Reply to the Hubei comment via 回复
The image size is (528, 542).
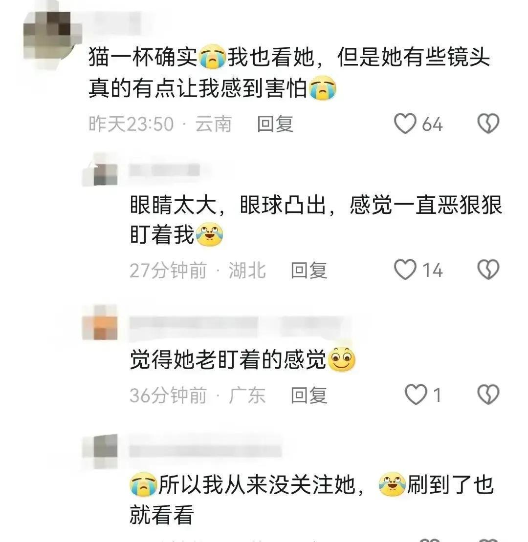308,270
